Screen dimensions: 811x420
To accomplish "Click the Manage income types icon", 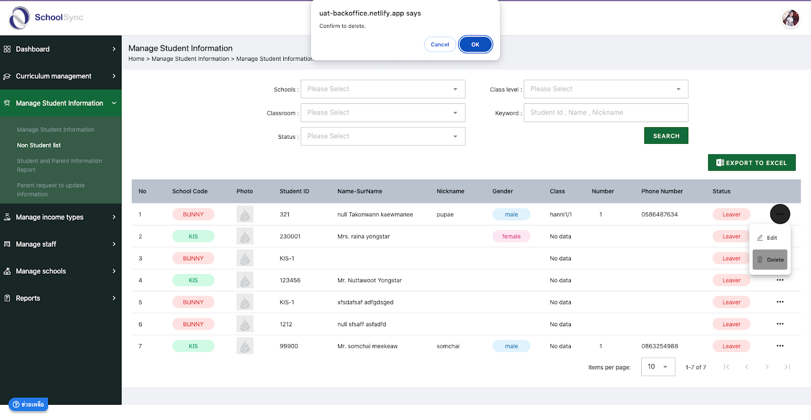I will pos(7,217).
